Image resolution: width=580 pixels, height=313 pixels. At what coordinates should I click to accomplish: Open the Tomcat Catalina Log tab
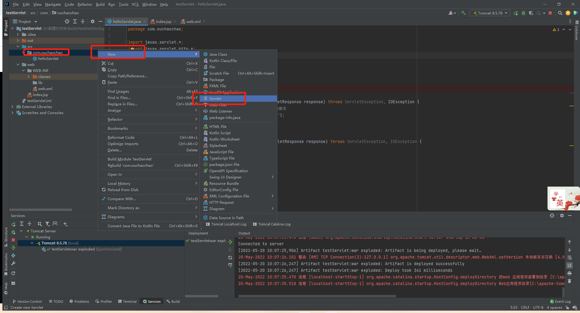click(272, 224)
